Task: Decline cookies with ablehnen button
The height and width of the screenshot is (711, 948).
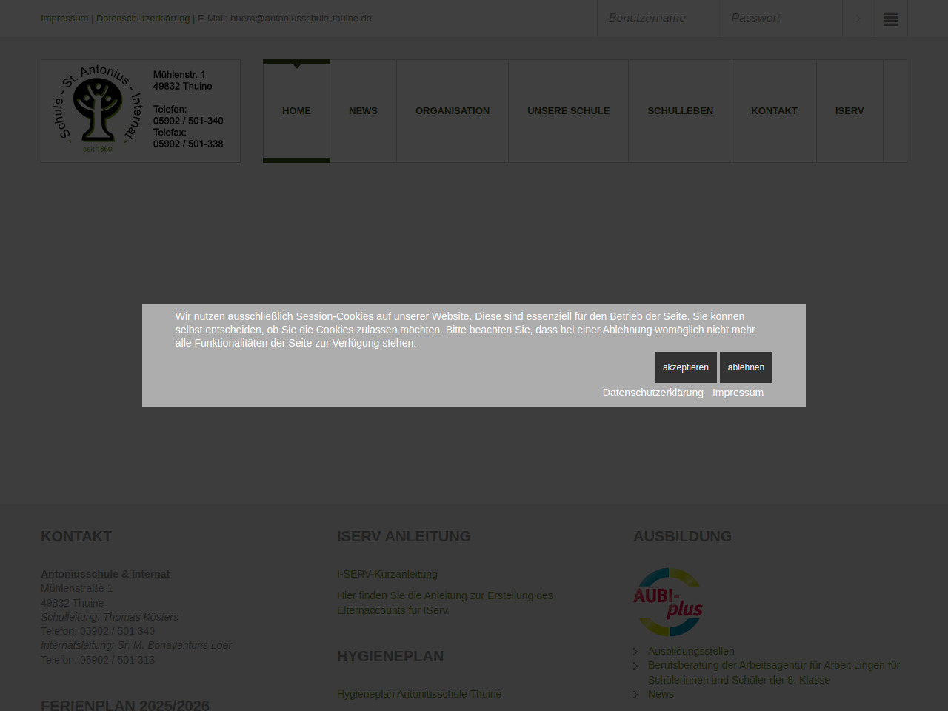Action: coord(746,367)
